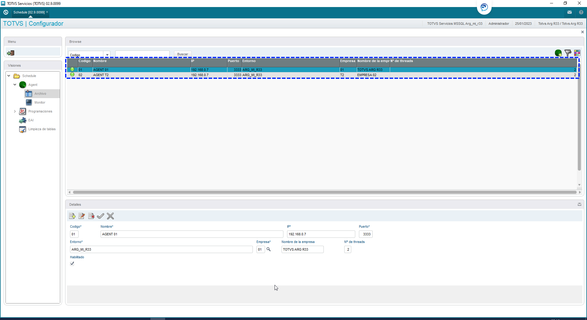
Task: Click the scroll-down arrow of Browse grid
Action: pyautogui.click(x=579, y=185)
